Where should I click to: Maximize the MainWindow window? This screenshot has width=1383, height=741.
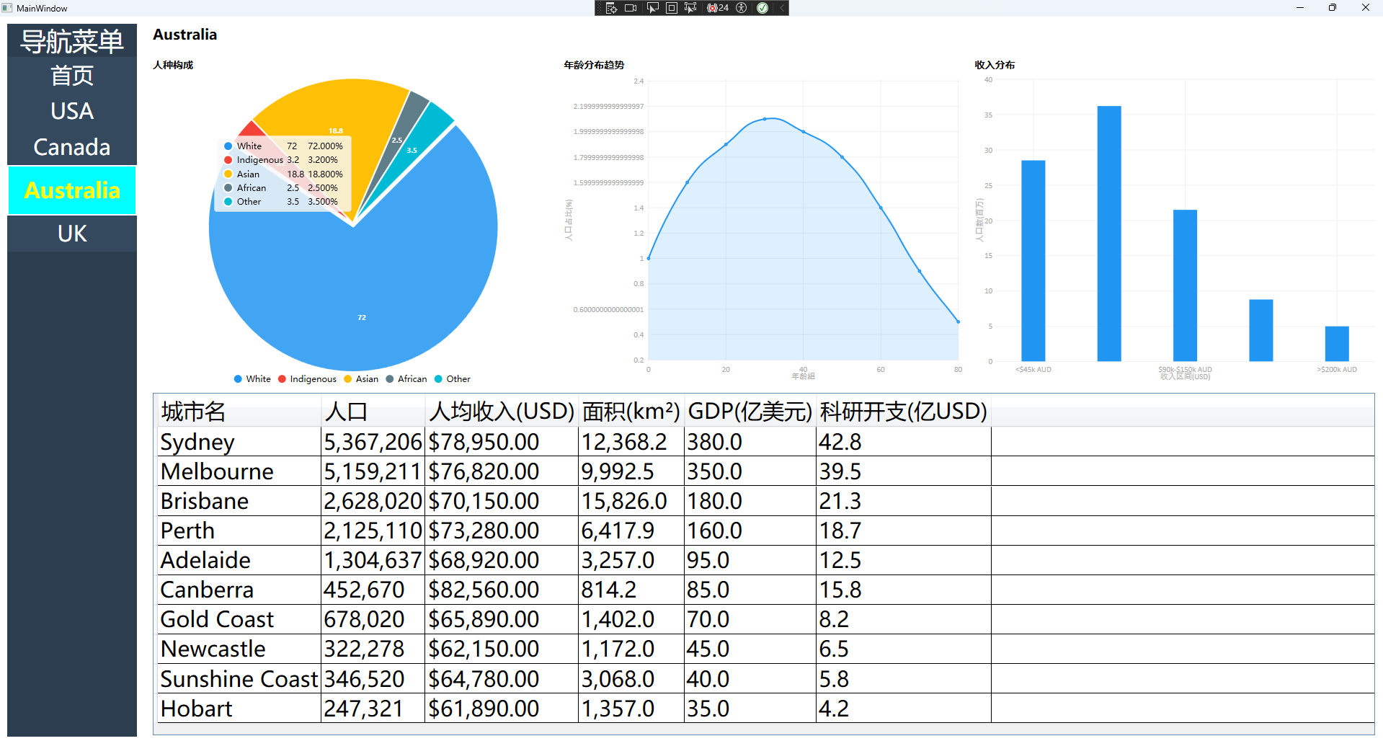(1333, 8)
